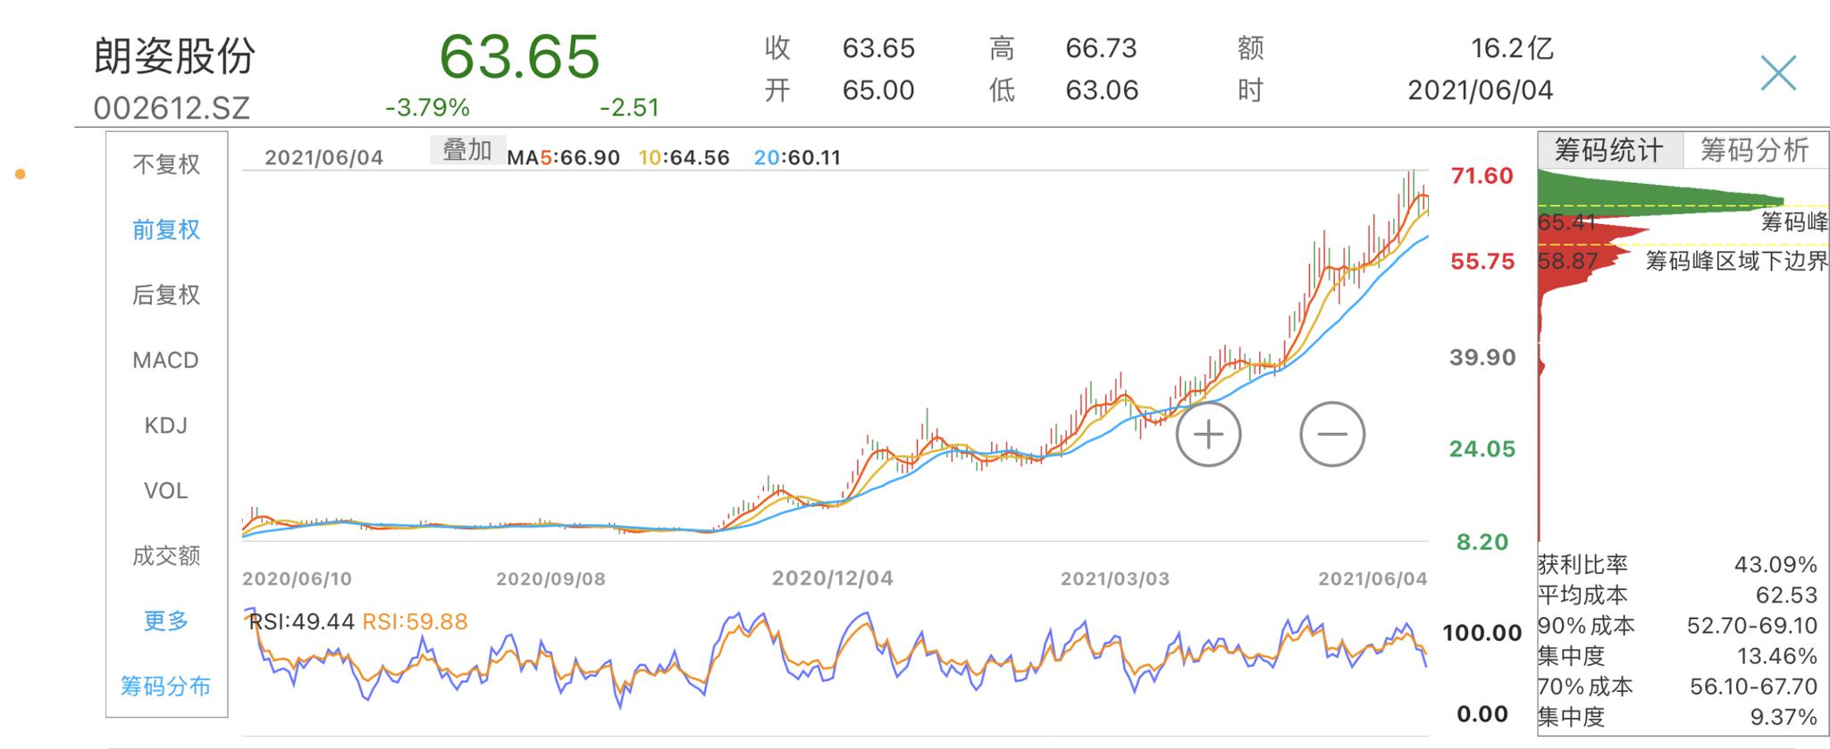Select 前复权 price adjustment option
1830x749 pixels.
tap(166, 229)
